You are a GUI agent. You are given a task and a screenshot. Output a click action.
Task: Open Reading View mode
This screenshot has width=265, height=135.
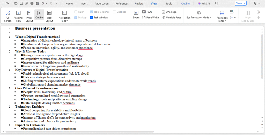pyautogui.click(x=18, y=16)
